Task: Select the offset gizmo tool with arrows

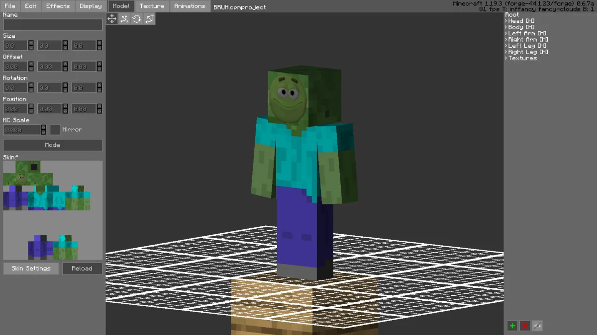Action: click(149, 19)
